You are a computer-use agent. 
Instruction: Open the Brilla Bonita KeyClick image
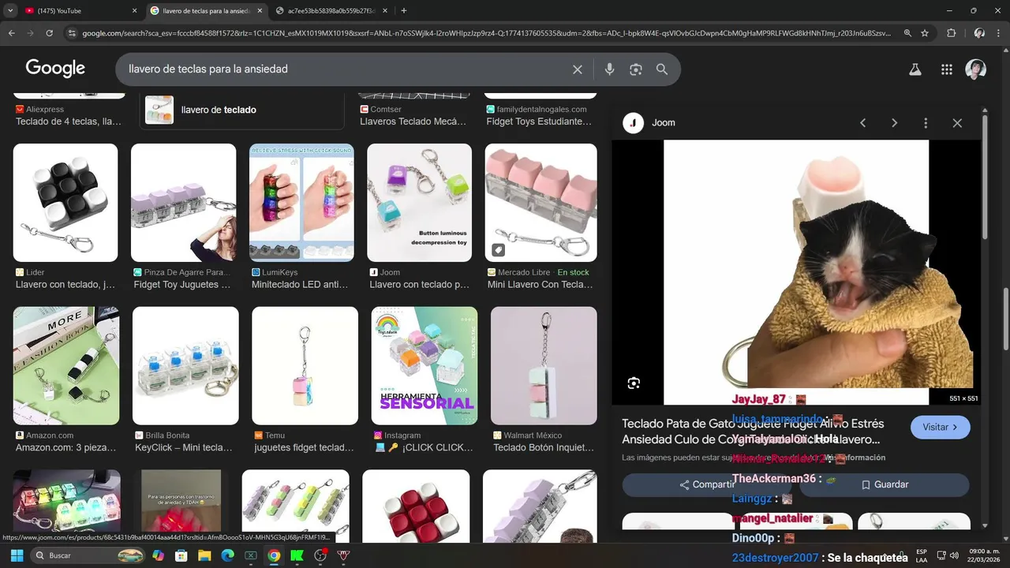pyautogui.click(x=185, y=366)
